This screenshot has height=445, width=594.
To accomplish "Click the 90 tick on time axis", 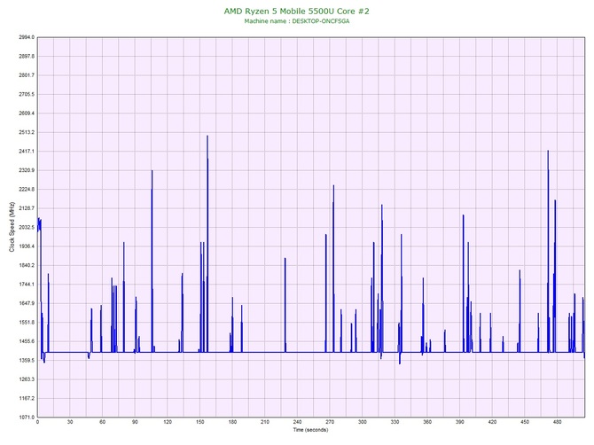I will [x=135, y=422].
